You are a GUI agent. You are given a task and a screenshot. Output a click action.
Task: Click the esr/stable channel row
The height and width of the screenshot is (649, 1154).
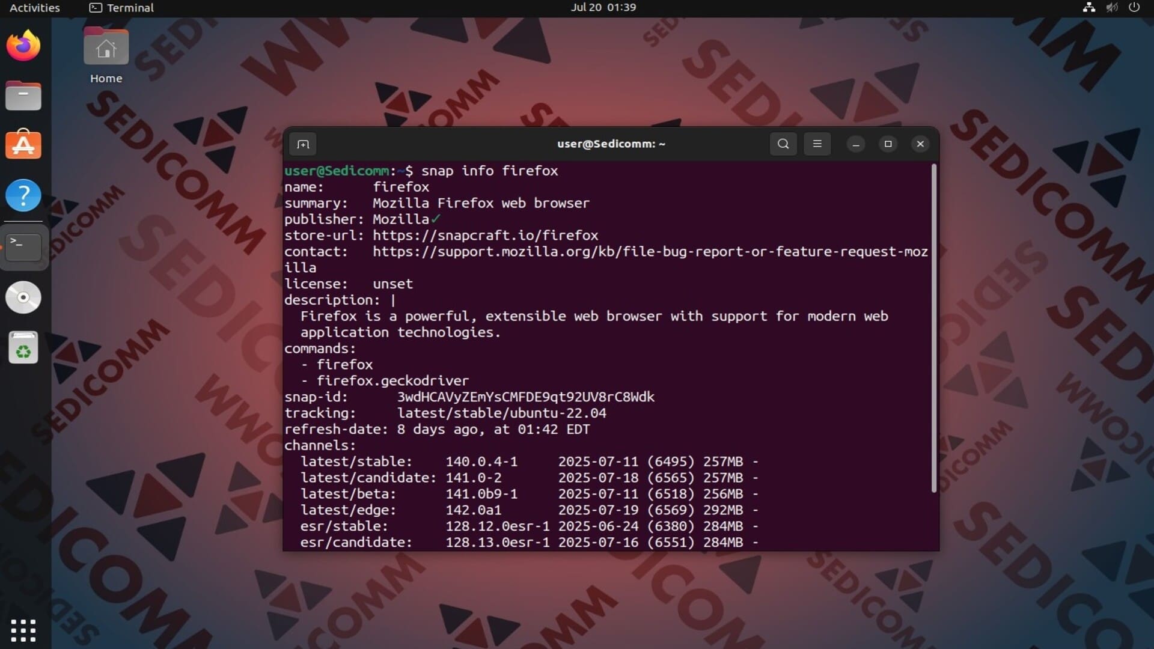point(530,527)
